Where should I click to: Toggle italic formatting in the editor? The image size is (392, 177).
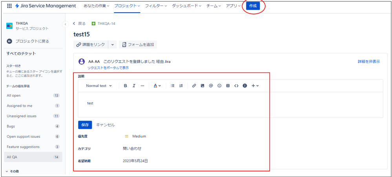coord(134,86)
